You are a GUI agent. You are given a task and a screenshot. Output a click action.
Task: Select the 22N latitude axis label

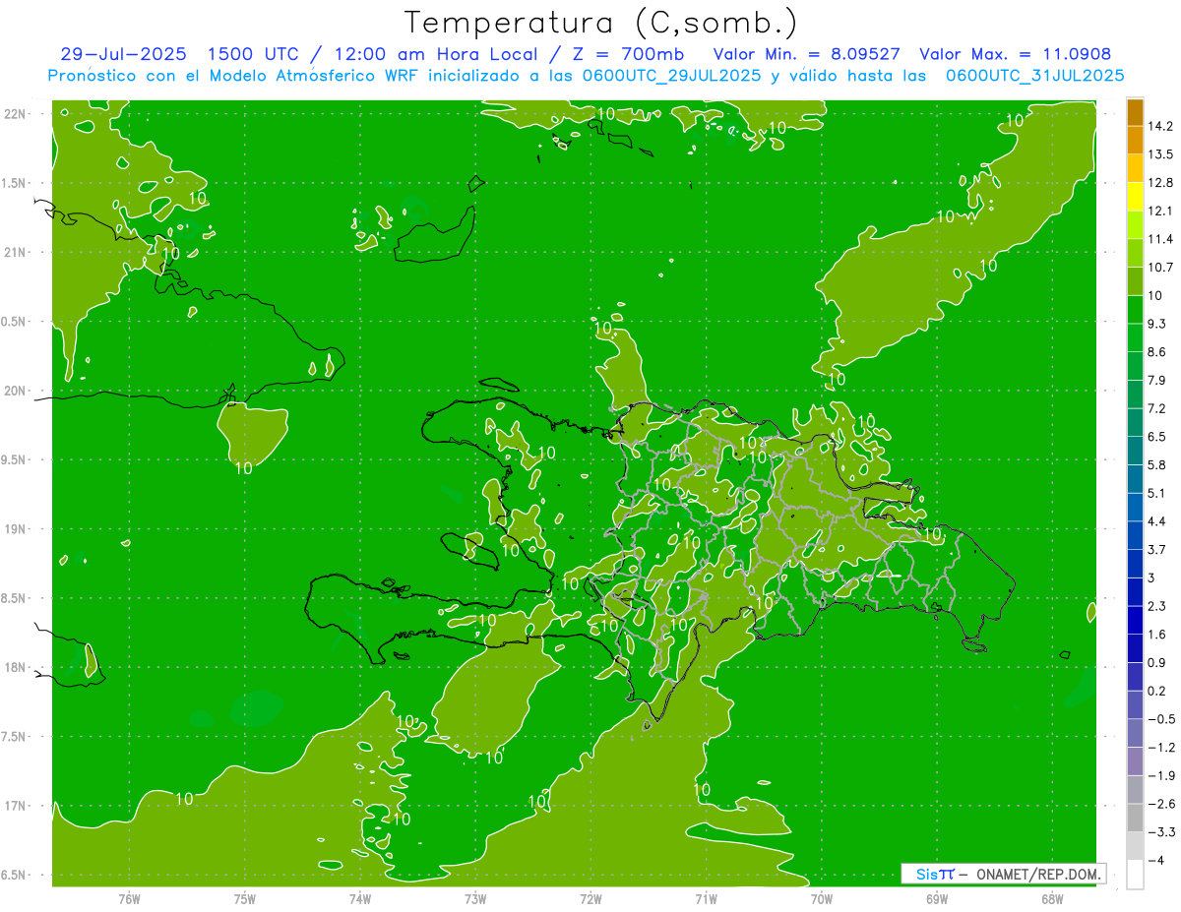point(15,114)
